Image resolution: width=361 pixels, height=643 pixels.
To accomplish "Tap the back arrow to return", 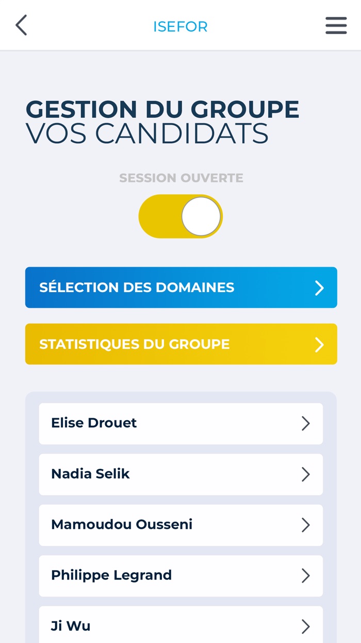I will point(21,25).
